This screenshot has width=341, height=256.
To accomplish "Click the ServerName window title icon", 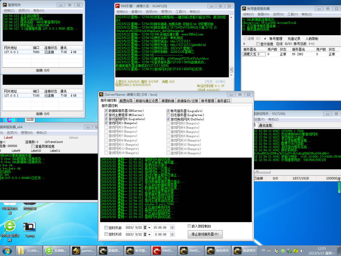I will click(101, 94).
